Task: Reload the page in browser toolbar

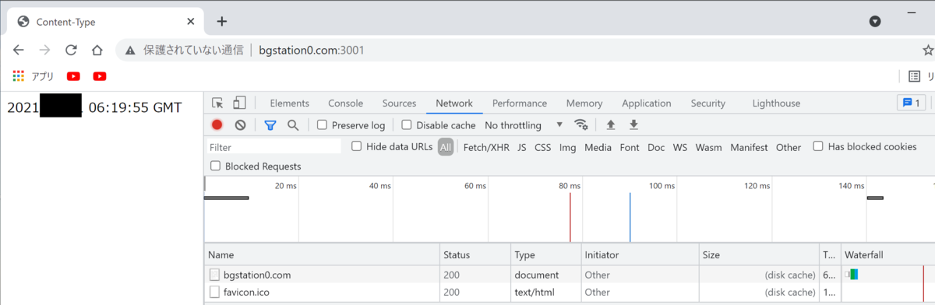Action: point(71,50)
